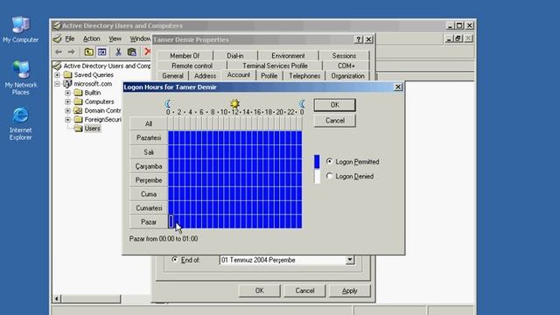The image size is (560, 315).
Task: Select the End of account expiry radio
Action: tap(175, 260)
